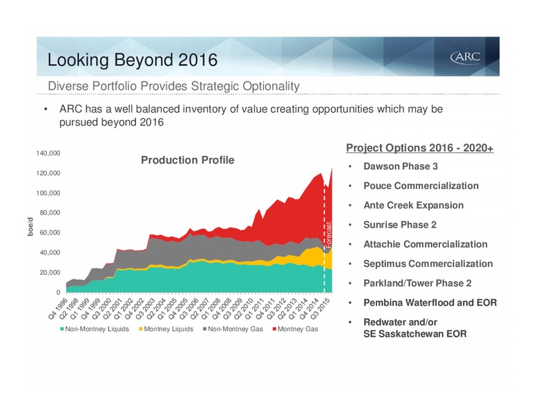Click the 'Dawson Phase 3' bullet
This screenshot has height=414, width=536.
[x=401, y=166]
